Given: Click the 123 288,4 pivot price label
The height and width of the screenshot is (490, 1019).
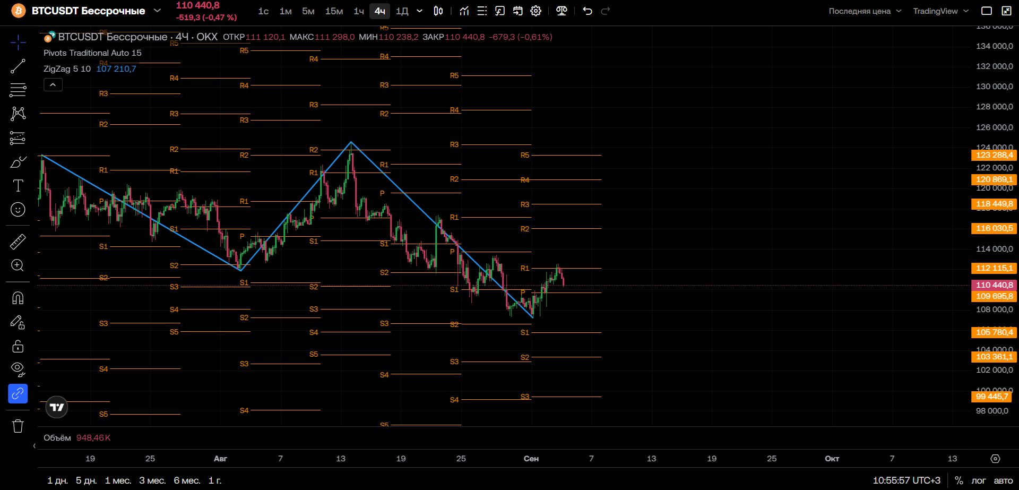Looking at the screenshot, I should (x=994, y=155).
